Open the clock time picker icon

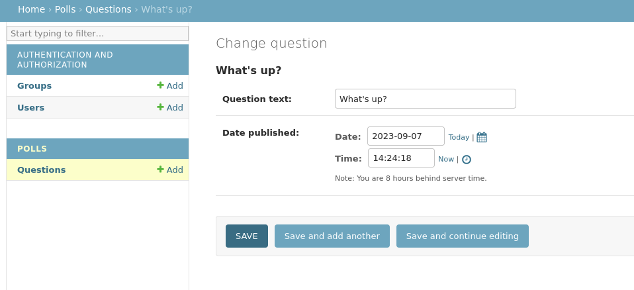tap(467, 160)
